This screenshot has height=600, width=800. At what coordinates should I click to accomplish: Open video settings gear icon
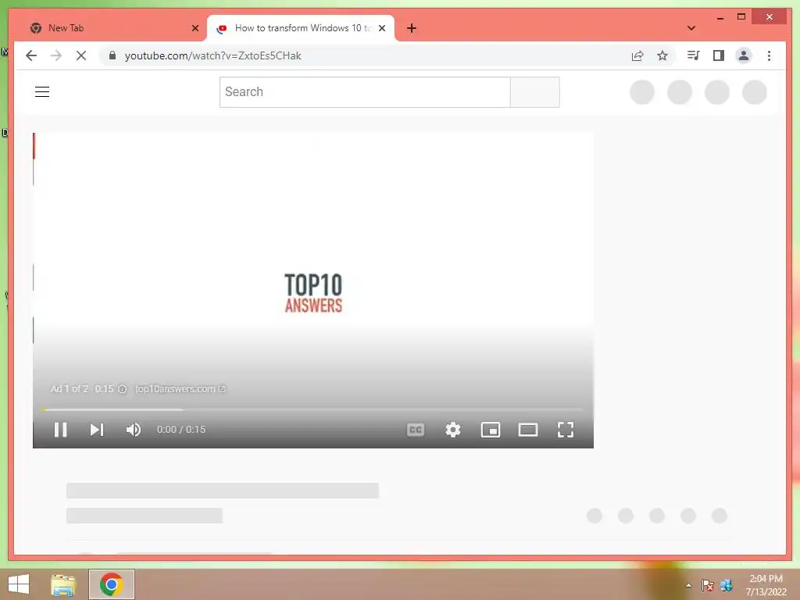pyautogui.click(x=452, y=430)
